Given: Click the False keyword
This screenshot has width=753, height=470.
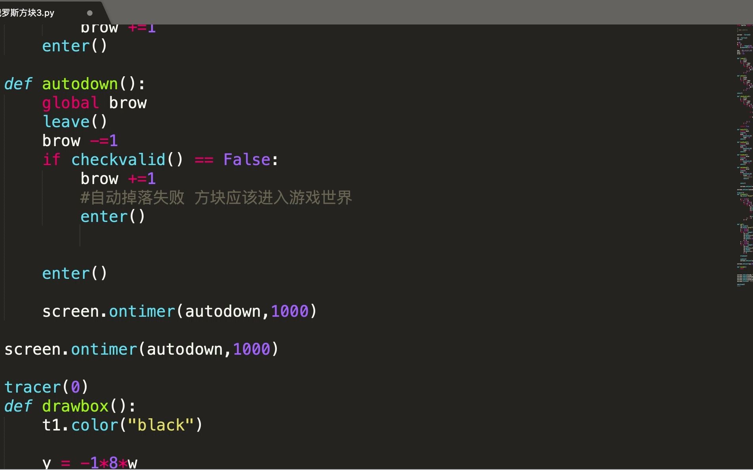Looking at the screenshot, I should [247, 160].
